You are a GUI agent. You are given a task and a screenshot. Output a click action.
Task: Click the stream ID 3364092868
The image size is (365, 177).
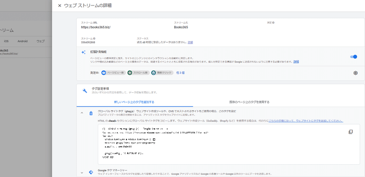click(x=88, y=42)
